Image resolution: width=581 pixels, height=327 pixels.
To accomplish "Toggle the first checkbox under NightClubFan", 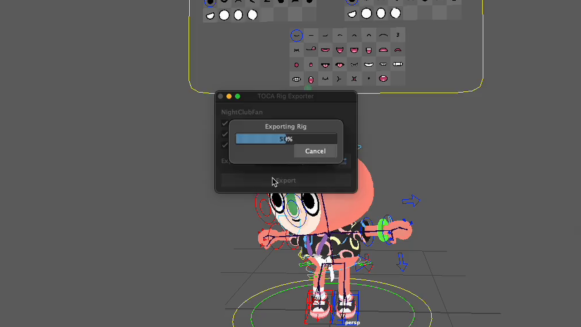I will click(x=225, y=124).
